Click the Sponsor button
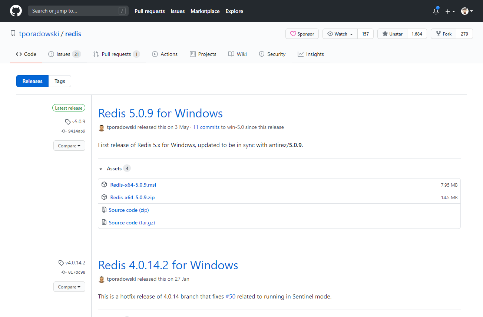This screenshot has height=317, width=483. [302, 34]
